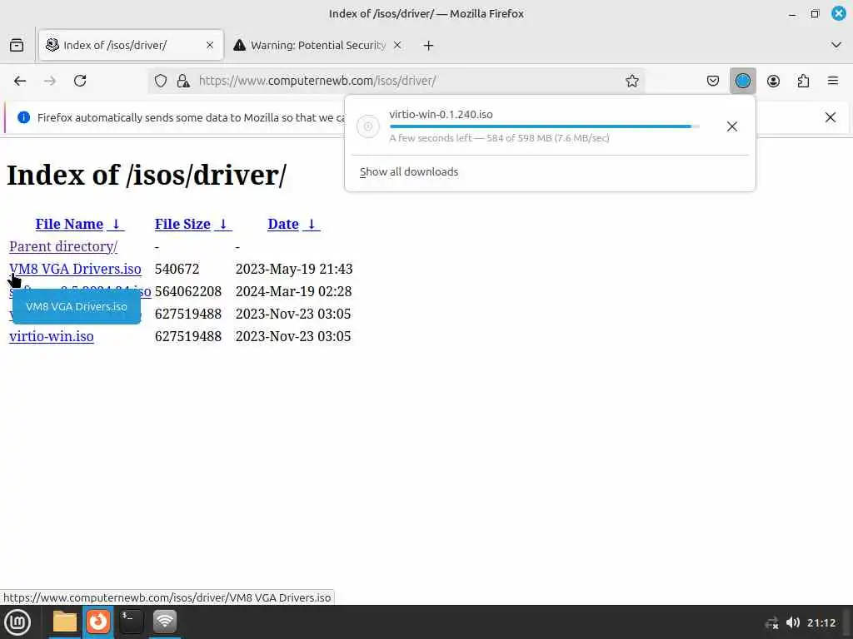
Task: Click the notification info icon
Action: (x=23, y=117)
